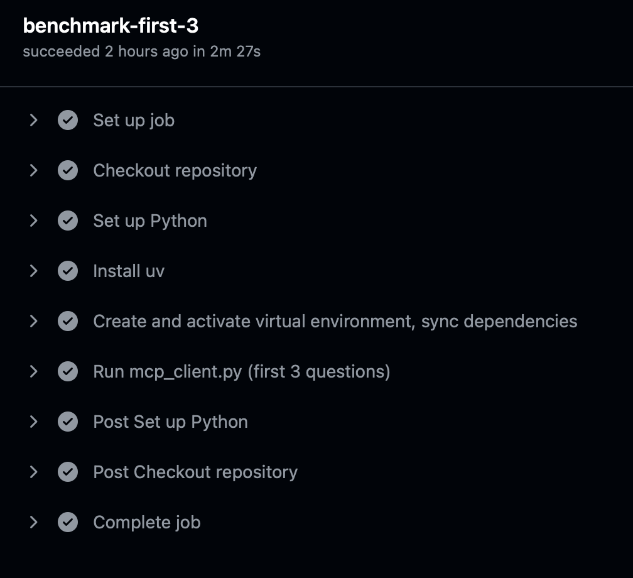The image size is (633, 578).
Task: Expand the Set up job step
Action: point(33,120)
